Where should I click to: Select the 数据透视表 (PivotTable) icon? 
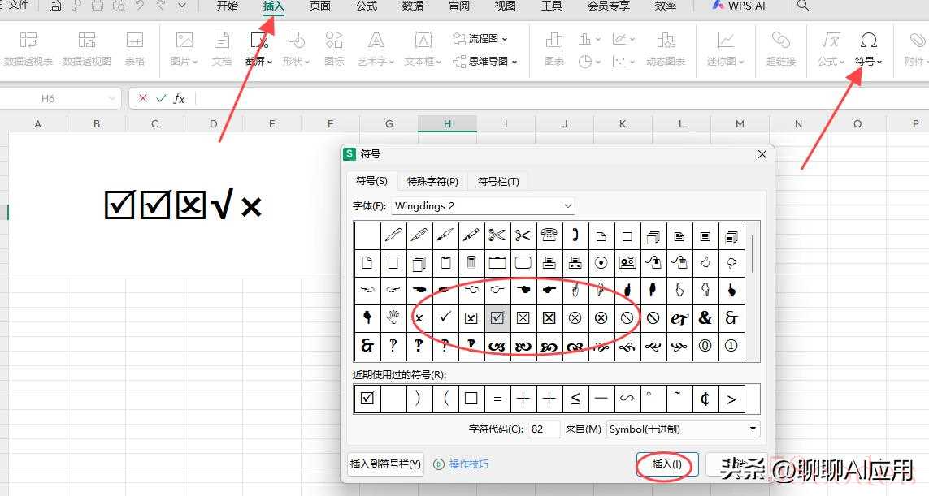coord(28,41)
